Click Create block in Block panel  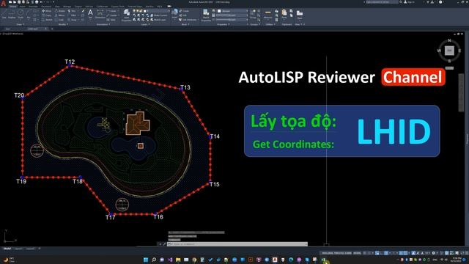click(184, 11)
